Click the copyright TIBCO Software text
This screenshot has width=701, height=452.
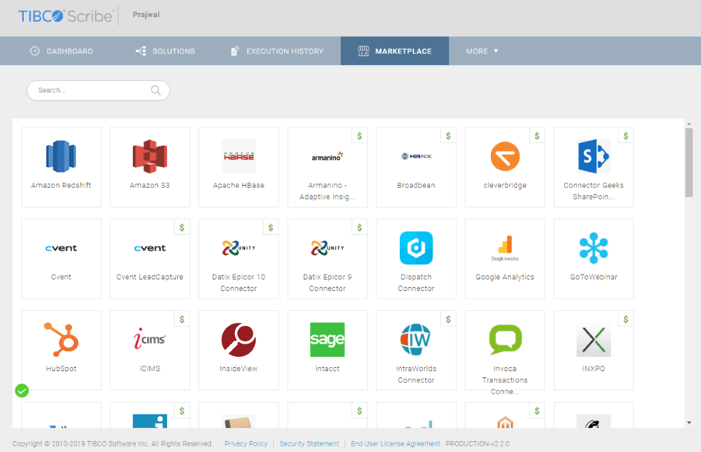pos(112,444)
